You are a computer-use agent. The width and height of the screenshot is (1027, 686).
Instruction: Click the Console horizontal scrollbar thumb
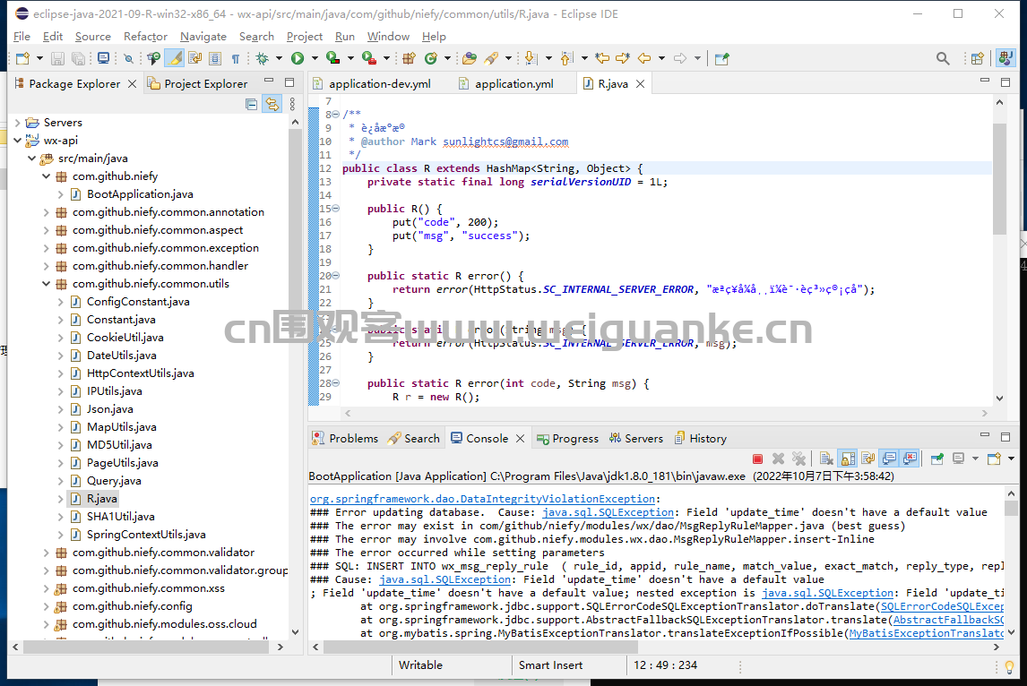coord(480,647)
